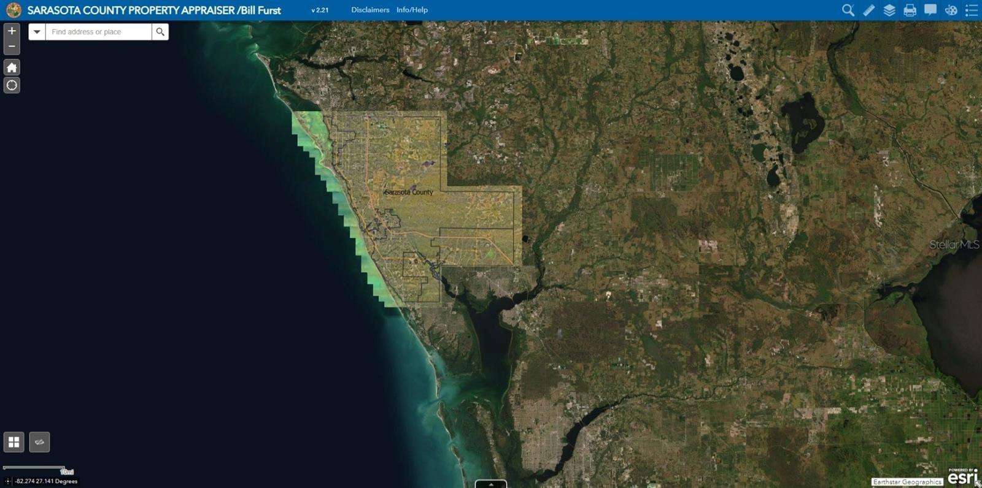Toggle the eye-slash button at bottom left

39,442
